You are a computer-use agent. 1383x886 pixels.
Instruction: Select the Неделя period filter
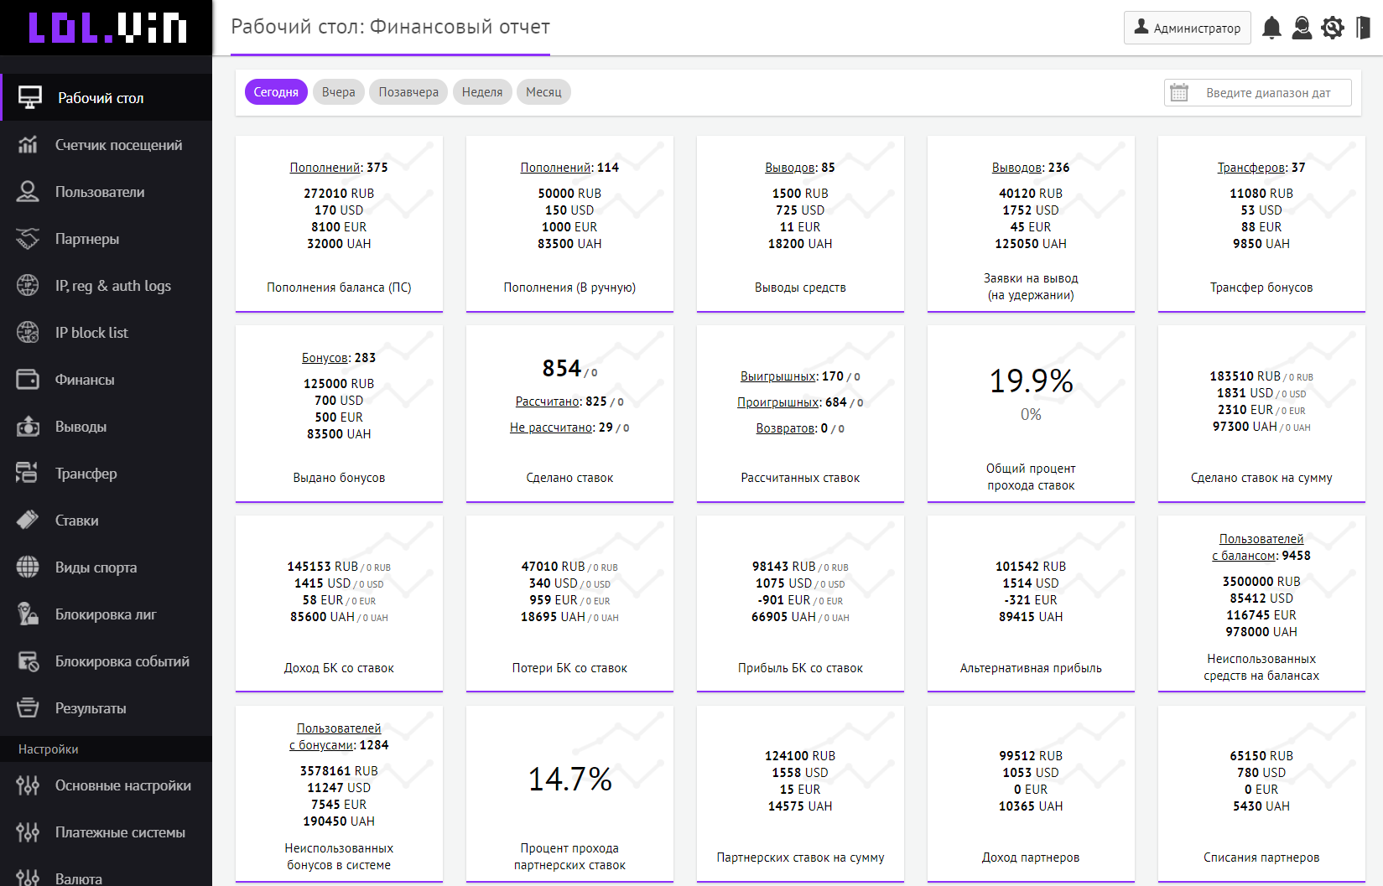[x=481, y=92]
